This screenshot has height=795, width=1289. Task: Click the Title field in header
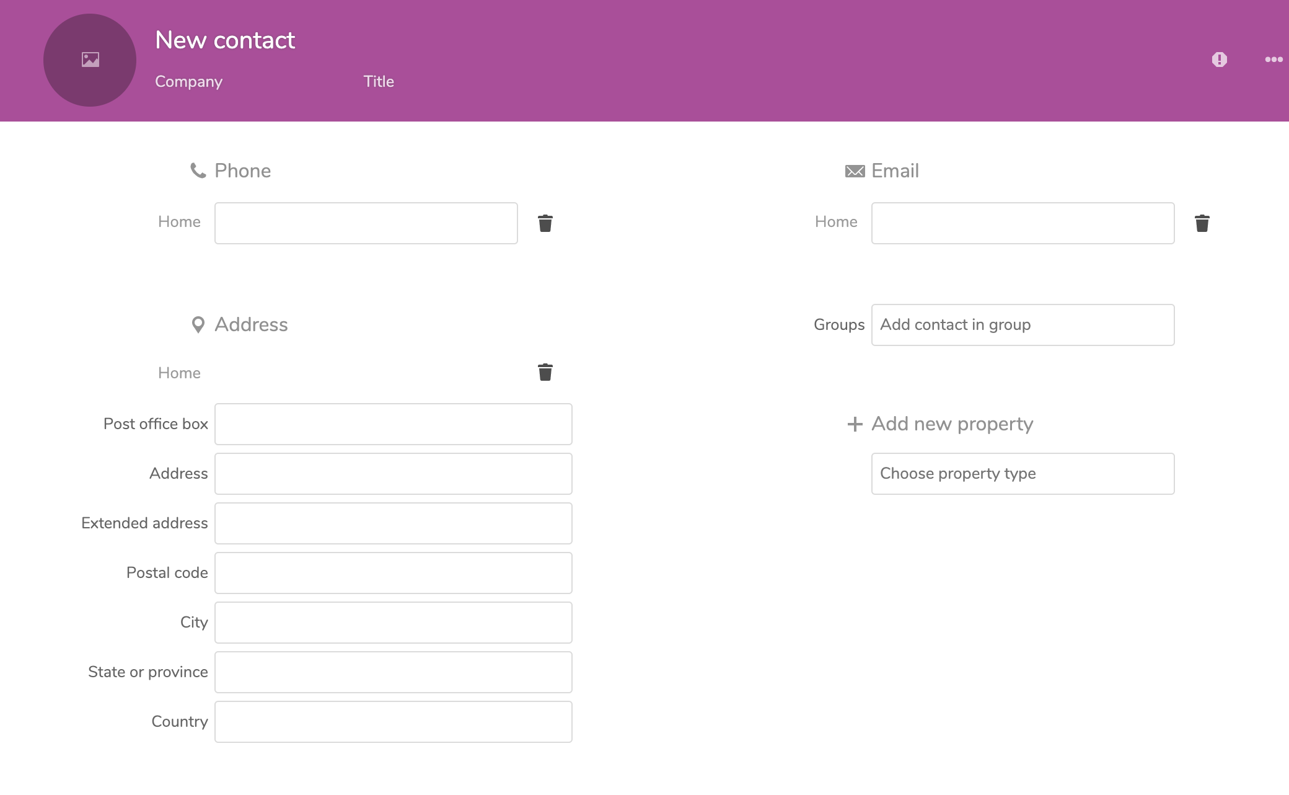pos(379,82)
